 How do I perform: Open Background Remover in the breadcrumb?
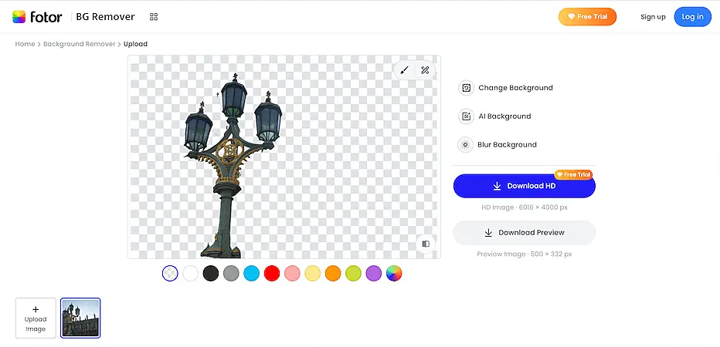[x=80, y=44]
